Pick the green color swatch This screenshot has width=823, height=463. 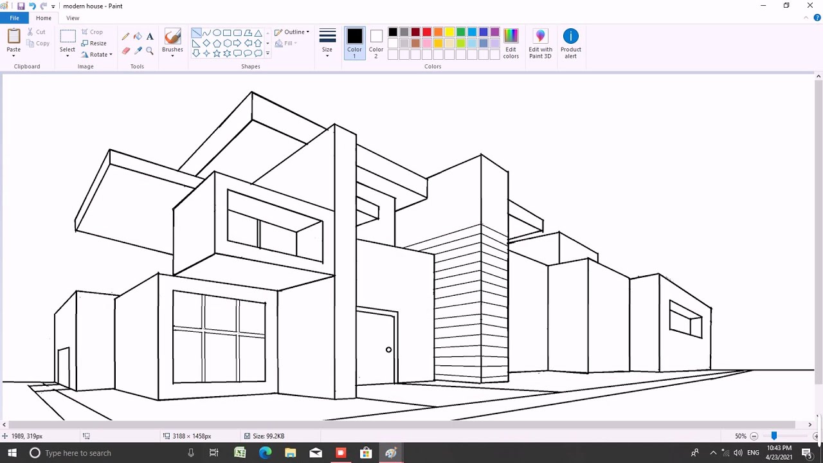(x=461, y=32)
